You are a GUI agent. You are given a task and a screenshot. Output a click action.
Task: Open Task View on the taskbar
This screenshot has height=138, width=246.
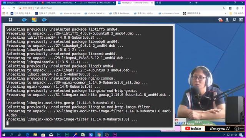click(x=19, y=135)
